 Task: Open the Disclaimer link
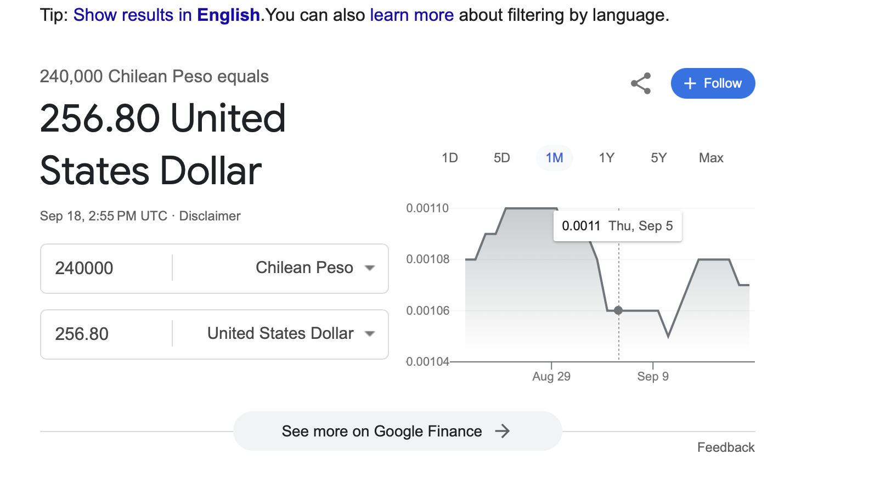click(x=210, y=216)
